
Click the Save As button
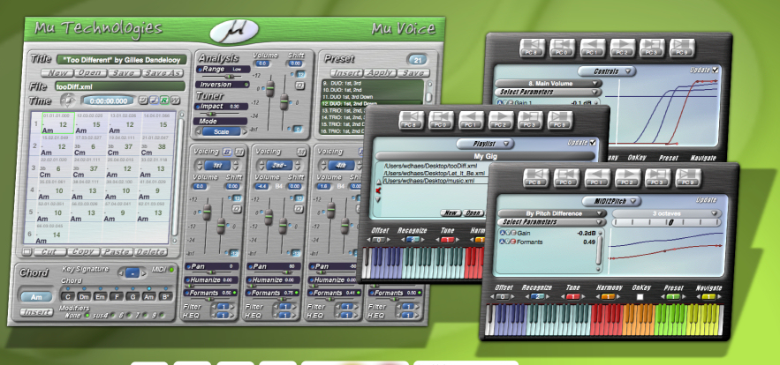(164, 73)
